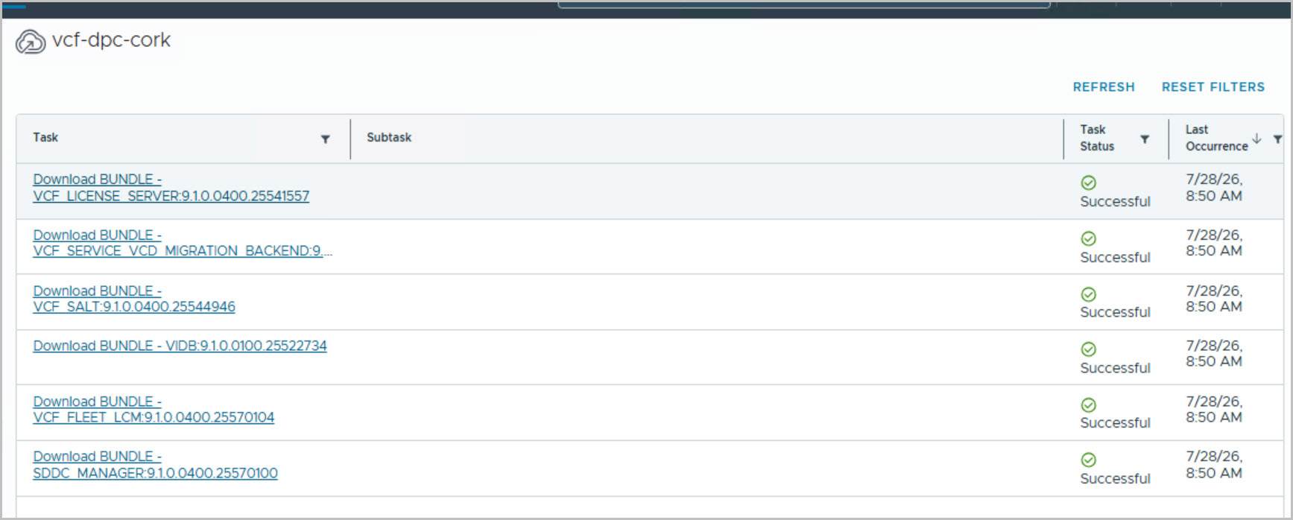1293x520 pixels.
Task: Click the 7/28/26 8:50 AM cell in VCD_MIGRATION_BACKEND row
Action: [x=1214, y=243]
